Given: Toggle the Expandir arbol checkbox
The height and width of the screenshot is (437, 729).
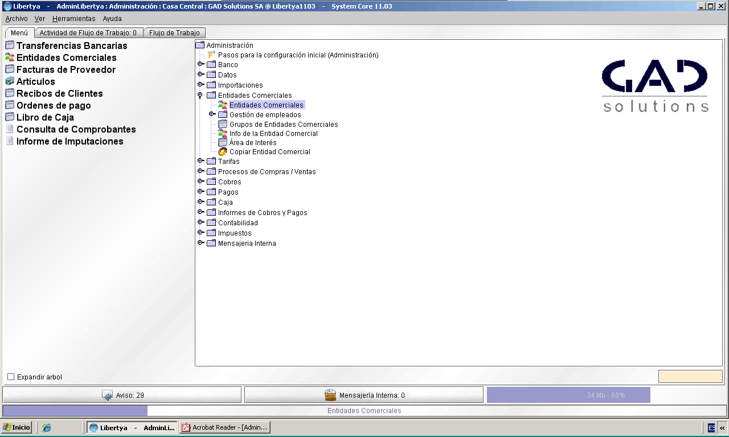Looking at the screenshot, I should [x=11, y=377].
